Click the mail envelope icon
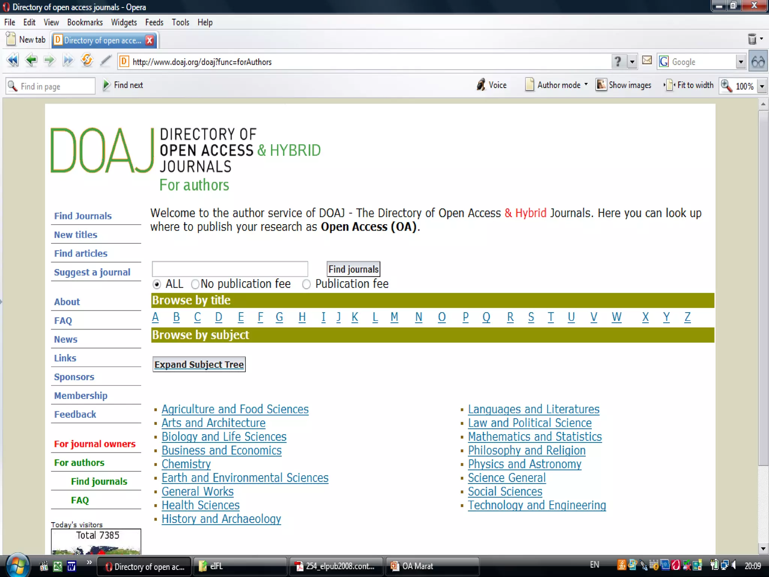Viewport: 769px width, 577px height. tap(647, 60)
